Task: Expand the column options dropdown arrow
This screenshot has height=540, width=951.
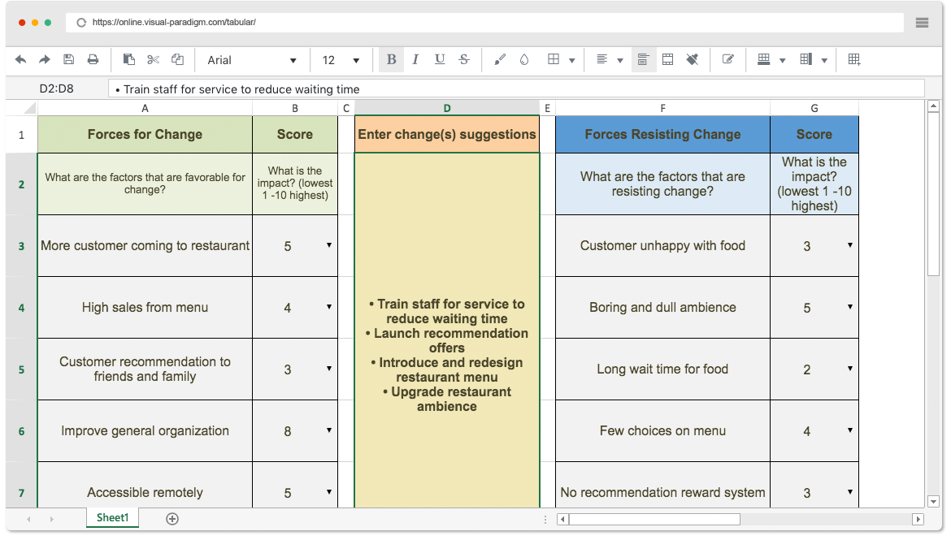Action: coord(824,60)
